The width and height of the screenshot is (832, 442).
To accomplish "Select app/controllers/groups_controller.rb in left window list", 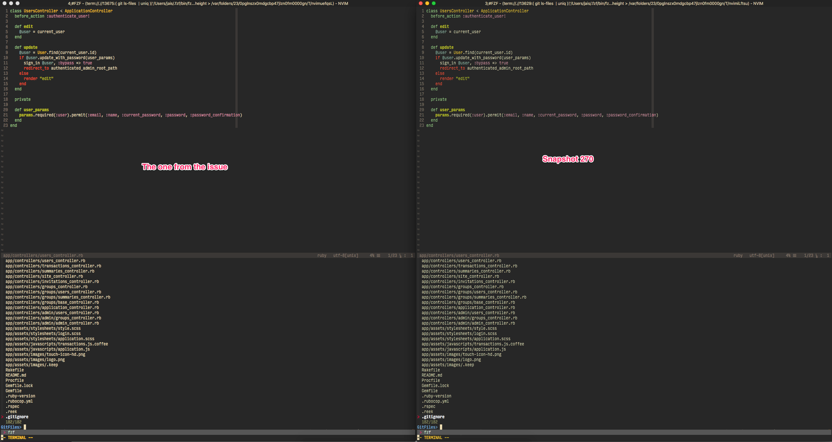I will [46, 287].
